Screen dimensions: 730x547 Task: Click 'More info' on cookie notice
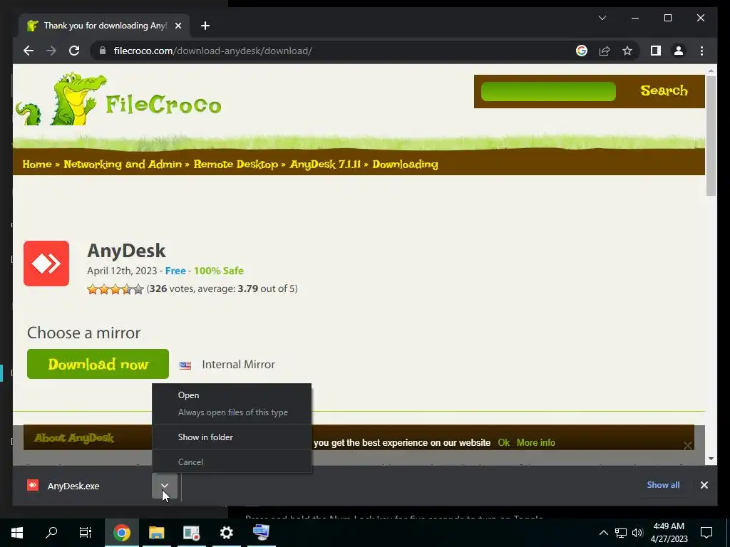coord(536,442)
